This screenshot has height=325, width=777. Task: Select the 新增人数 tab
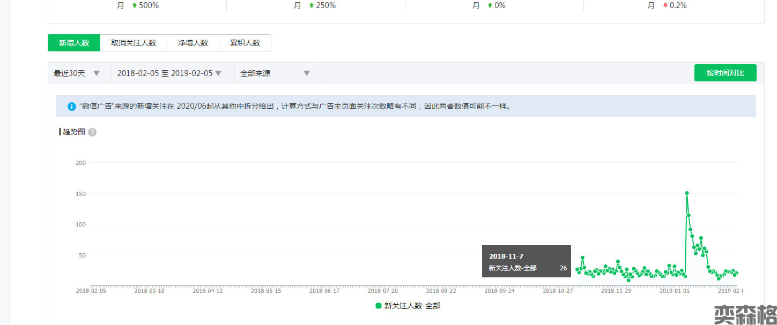[x=74, y=43]
